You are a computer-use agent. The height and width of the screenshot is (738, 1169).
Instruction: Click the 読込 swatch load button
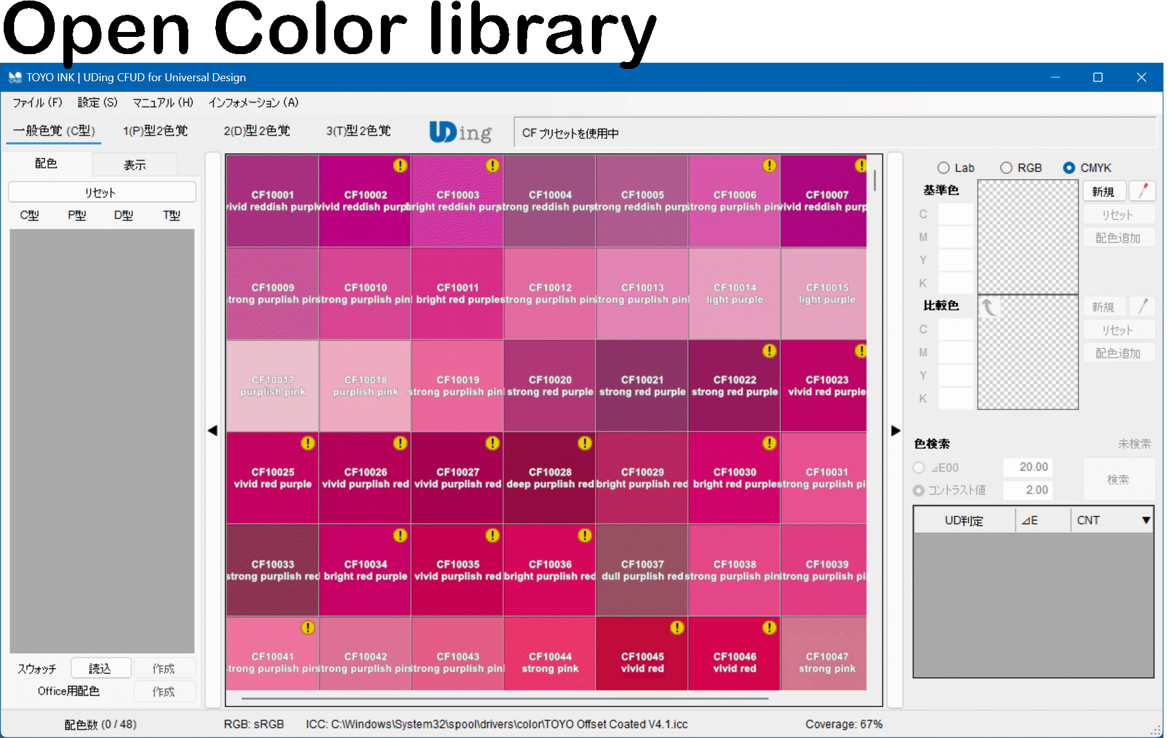point(100,669)
